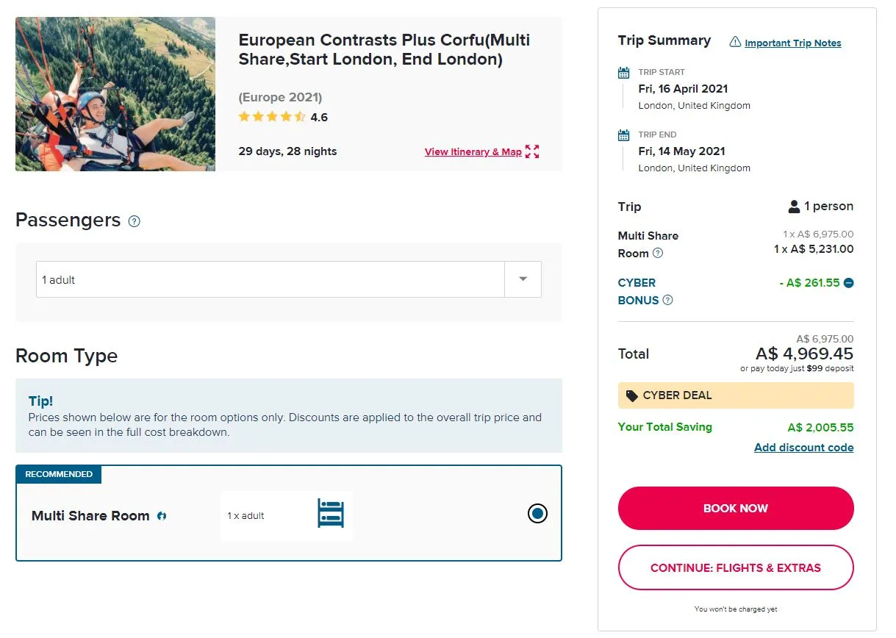
Task: Click the Add discount code link
Action: [803, 448]
